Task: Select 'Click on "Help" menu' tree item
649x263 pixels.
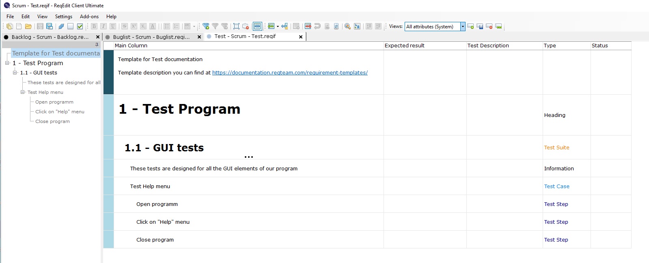Action: click(x=60, y=112)
